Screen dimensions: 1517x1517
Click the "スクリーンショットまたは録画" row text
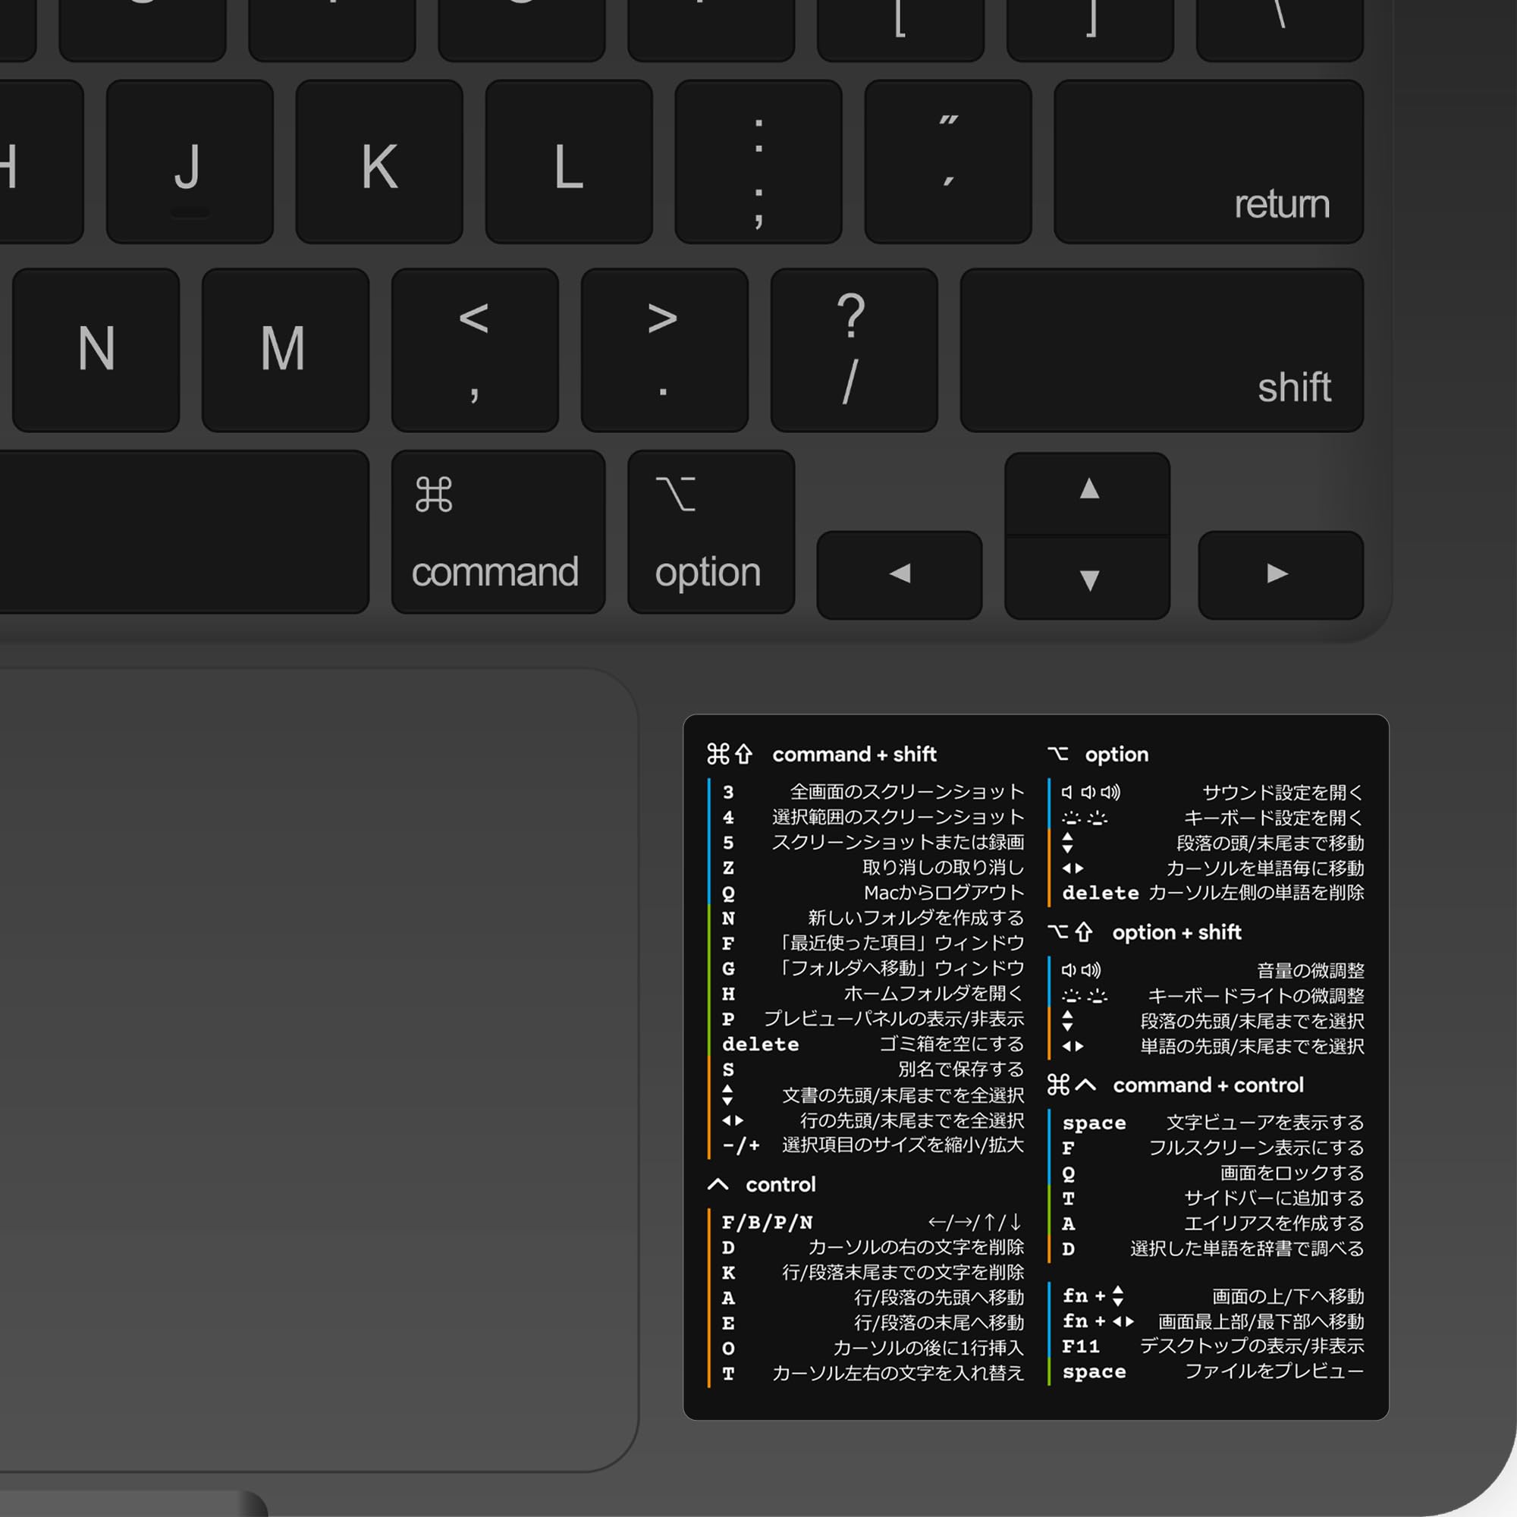(898, 842)
